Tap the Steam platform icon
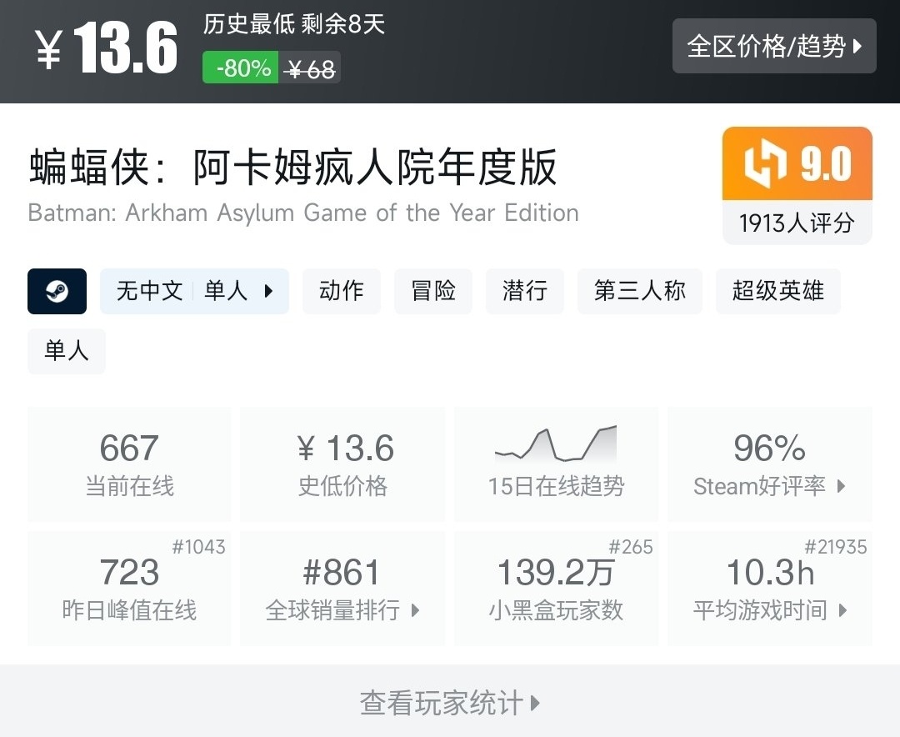 (x=57, y=291)
